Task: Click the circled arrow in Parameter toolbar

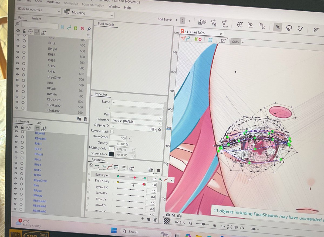Action: (91, 165)
